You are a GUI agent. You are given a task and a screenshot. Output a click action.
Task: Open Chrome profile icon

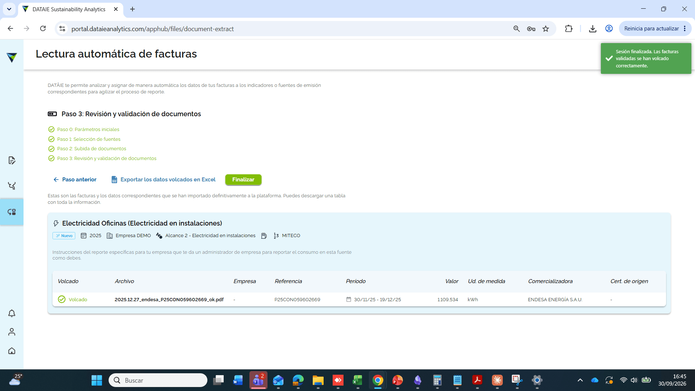click(x=609, y=29)
